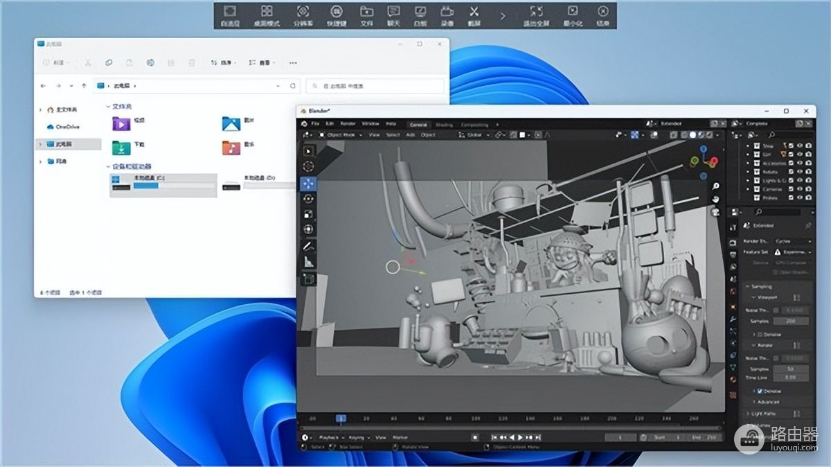The width and height of the screenshot is (831, 467).
Task: Click the Measure tool icon
Action: coord(308,262)
